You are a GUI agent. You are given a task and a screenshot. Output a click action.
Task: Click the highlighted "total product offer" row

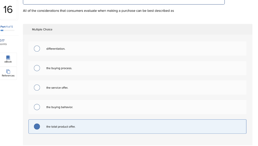tap(137, 126)
